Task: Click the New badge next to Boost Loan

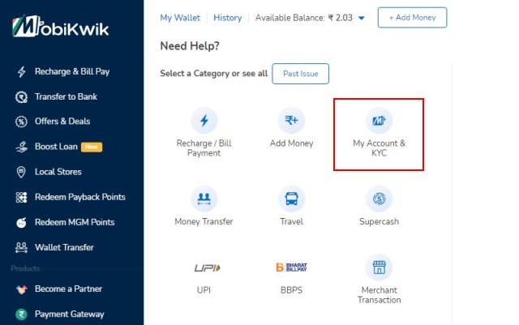Action: click(x=92, y=147)
